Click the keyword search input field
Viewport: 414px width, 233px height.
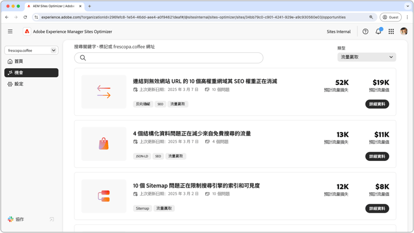(169, 58)
